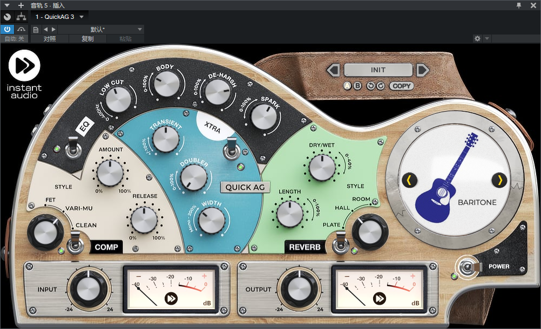Open the INIT preset display
The width and height of the screenshot is (541, 329).
pyautogui.click(x=378, y=70)
